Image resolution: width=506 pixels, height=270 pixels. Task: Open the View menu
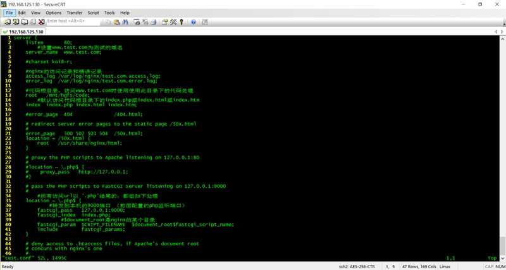pos(36,13)
